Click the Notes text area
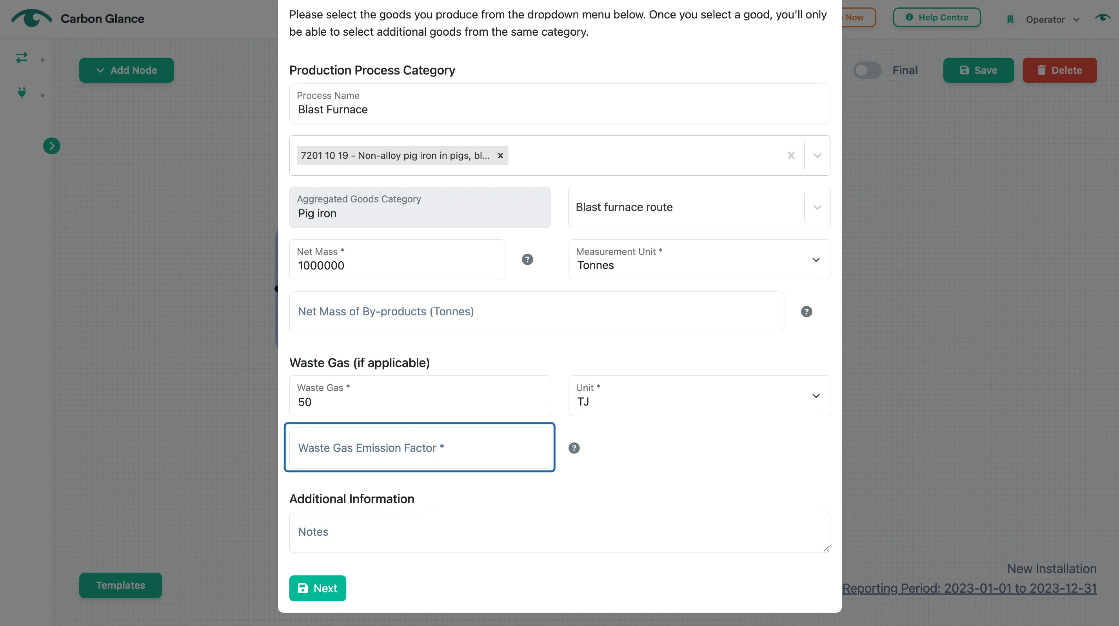 point(559,532)
